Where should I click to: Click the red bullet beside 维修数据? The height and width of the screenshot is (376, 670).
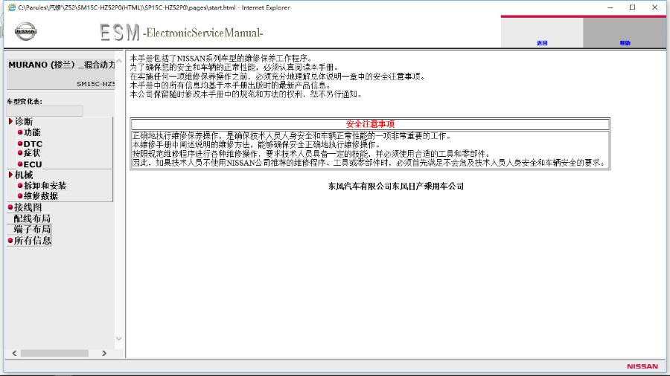(19, 195)
